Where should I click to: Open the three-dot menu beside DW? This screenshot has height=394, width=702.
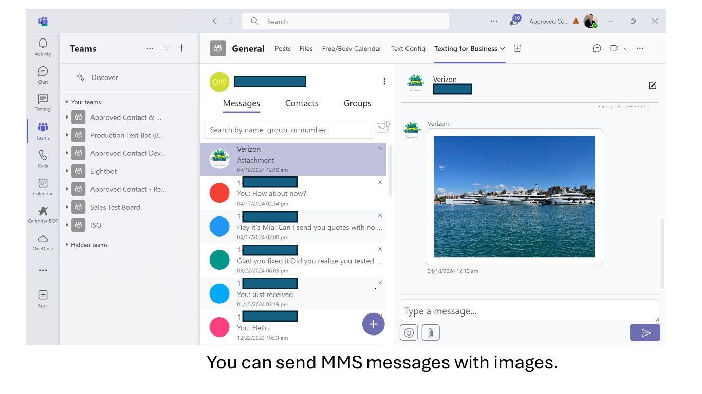tap(384, 81)
